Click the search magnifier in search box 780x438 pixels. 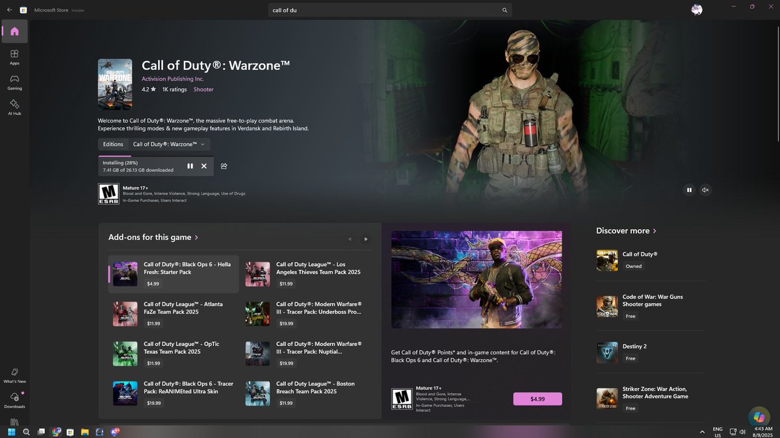pyautogui.click(x=504, y=10)
